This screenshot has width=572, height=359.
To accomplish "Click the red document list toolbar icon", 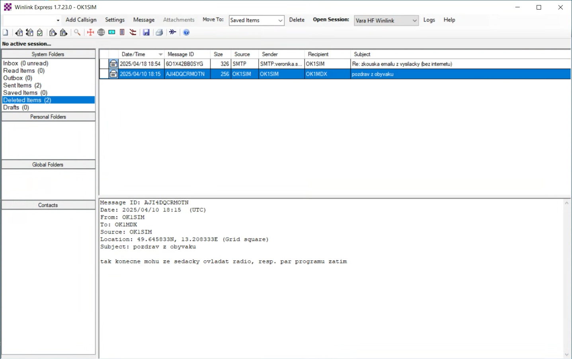I will tap(122, 33).
